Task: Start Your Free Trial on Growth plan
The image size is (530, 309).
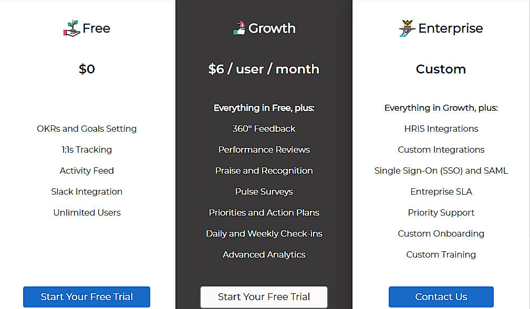Action: (x=264, y=296)
